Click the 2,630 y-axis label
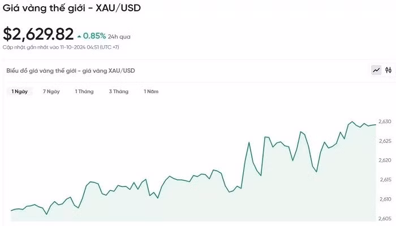Image resolution: width=396 pixels, height=226 pixels. (x=385, y=121)
